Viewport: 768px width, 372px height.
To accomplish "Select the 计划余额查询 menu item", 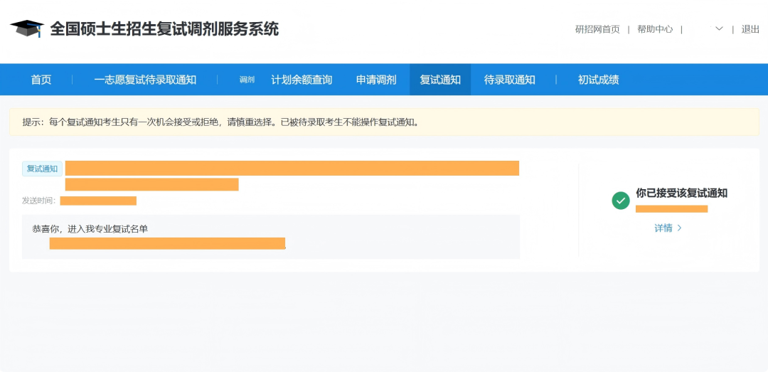I will pos(302,80).
